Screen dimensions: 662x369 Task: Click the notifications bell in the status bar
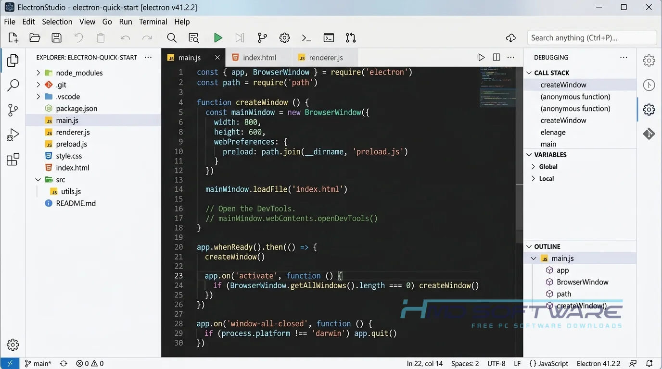(649, 364)
